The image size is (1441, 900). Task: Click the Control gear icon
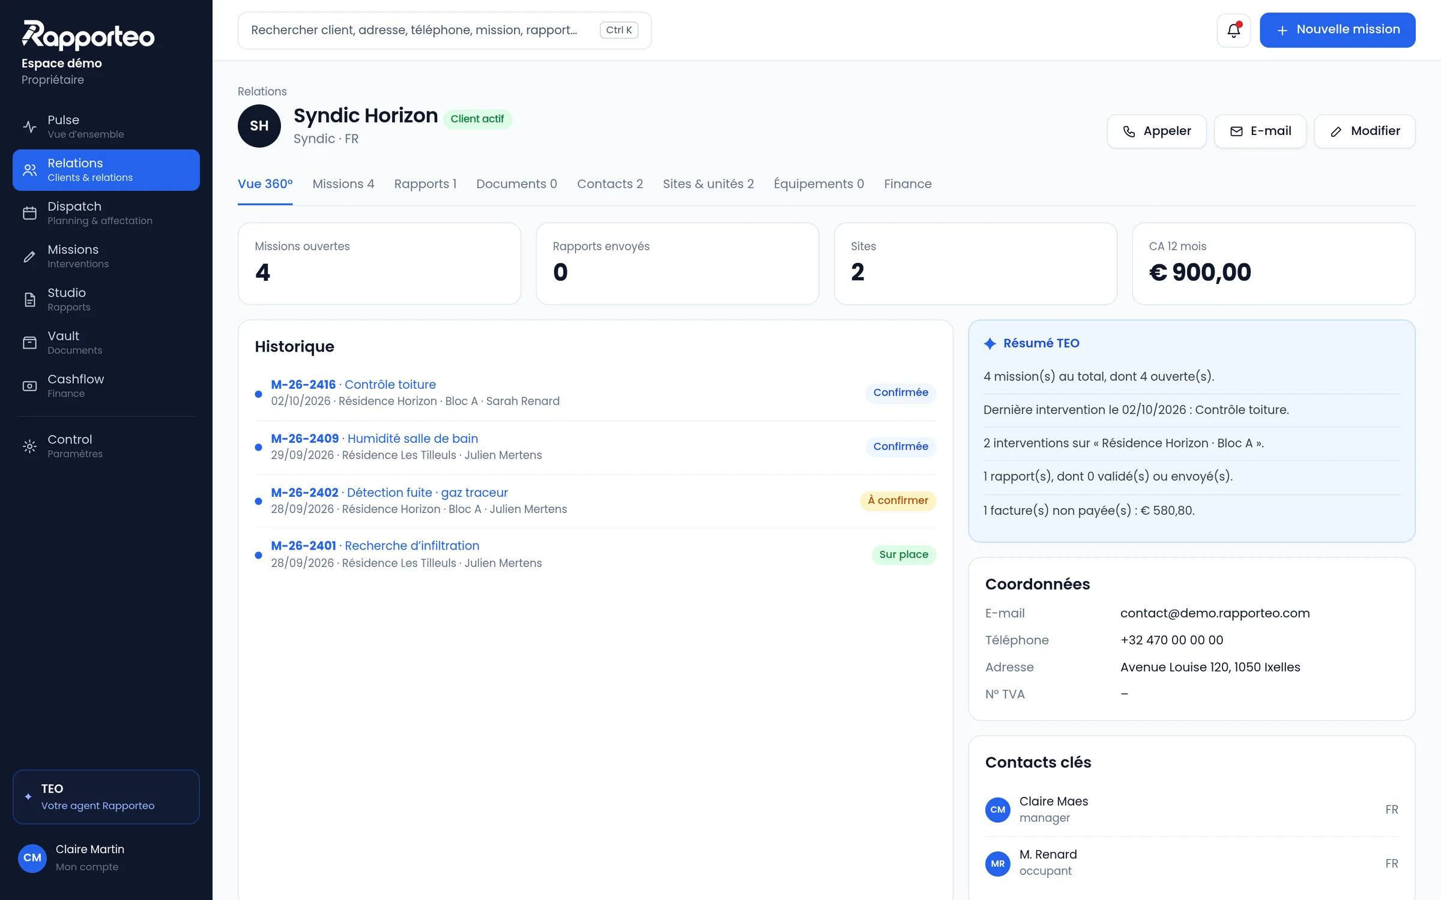pos(29,446)
